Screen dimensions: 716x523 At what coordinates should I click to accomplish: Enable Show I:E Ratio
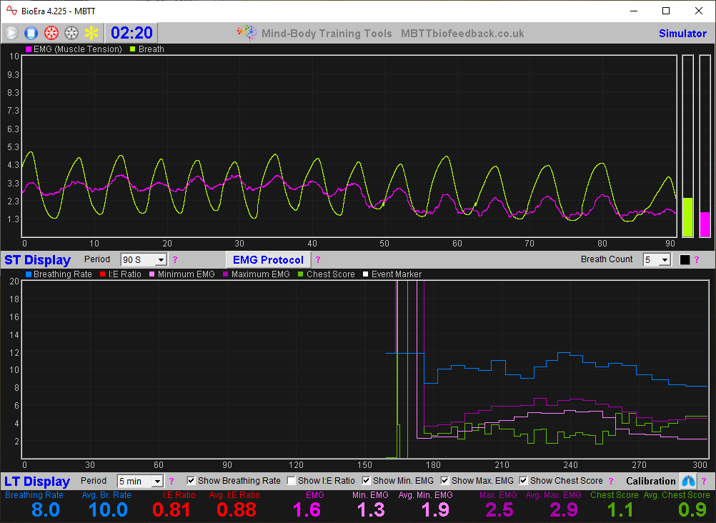coord(291,480)
